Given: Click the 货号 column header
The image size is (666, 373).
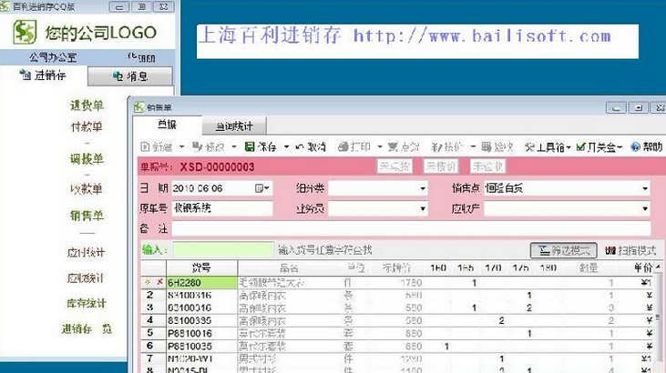Looking at the screenshot, I should 201,267.
